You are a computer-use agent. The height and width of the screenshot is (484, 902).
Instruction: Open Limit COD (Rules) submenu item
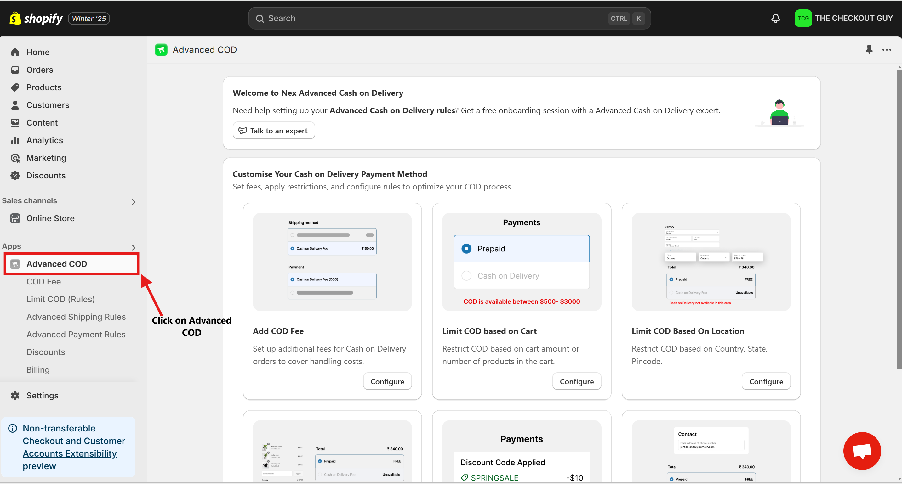tap(60, 299)
